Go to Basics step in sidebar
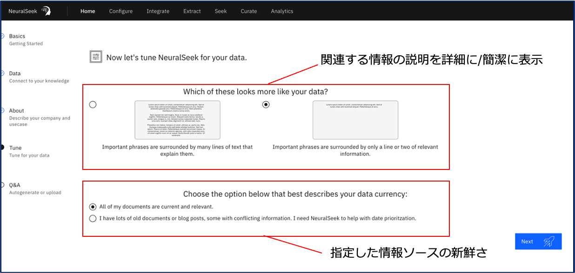The height and width of the screenshot is (273, 575). click(17, 36)
